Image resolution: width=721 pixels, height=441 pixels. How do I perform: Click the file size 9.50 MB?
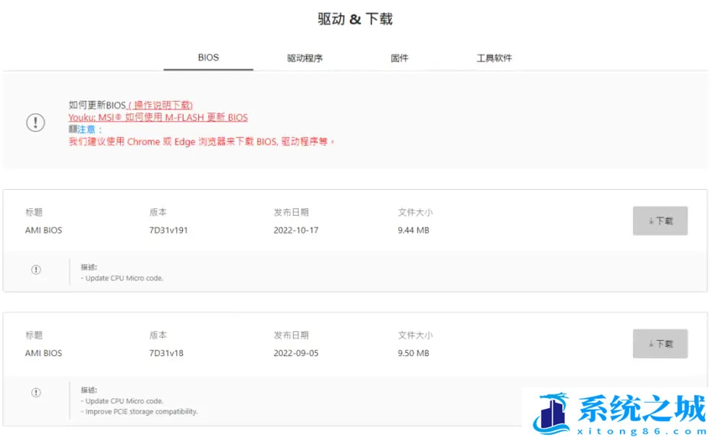[413, 353]
